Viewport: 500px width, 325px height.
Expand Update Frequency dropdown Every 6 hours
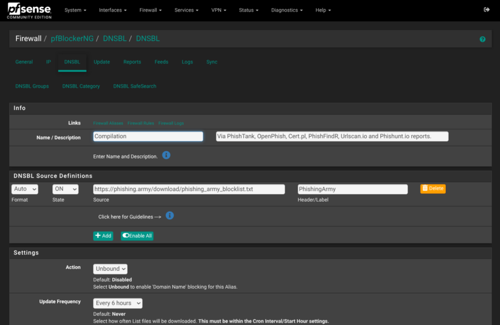click(x=118, y=303)
